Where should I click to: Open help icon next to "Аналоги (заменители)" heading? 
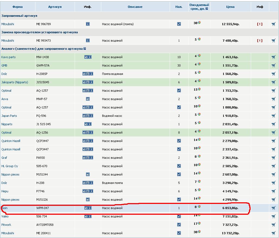click(85, 49)
